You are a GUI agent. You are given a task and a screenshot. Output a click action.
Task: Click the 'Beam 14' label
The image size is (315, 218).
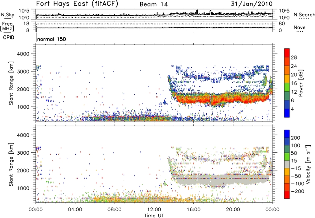pos(154,4)
